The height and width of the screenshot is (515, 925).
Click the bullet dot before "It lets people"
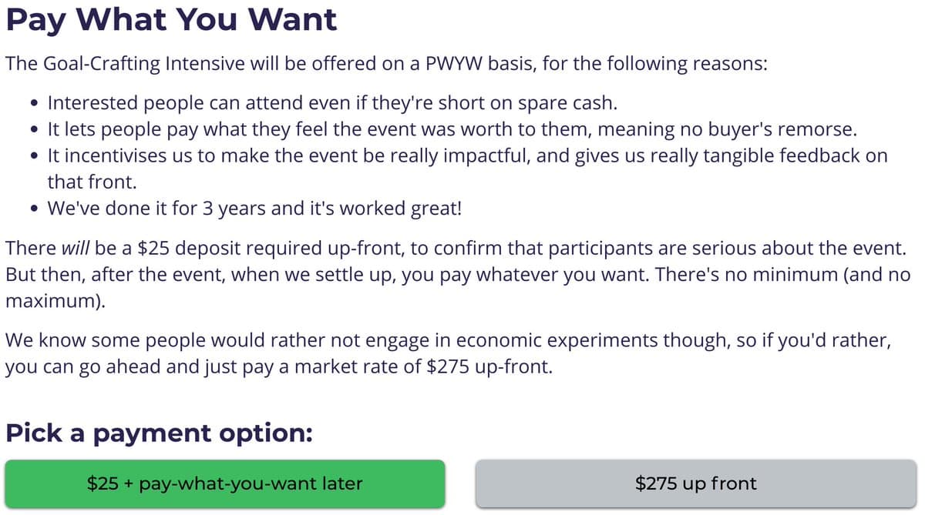pyautogui.click(x=34, y=129)
